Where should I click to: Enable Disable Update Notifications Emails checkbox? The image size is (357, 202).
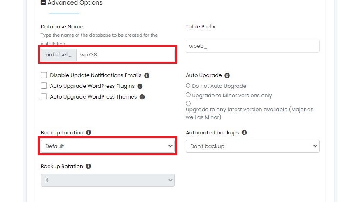(44, 75)
